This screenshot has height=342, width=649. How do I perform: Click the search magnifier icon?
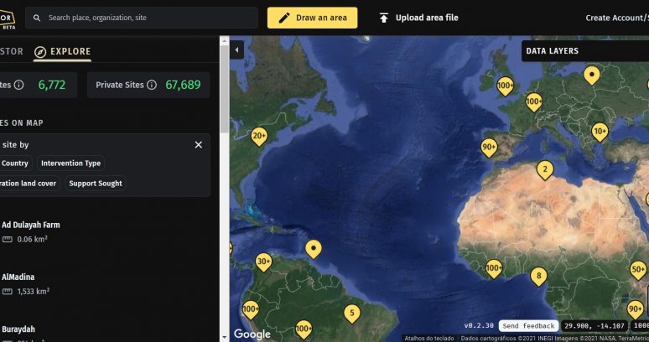coord(37,18)
